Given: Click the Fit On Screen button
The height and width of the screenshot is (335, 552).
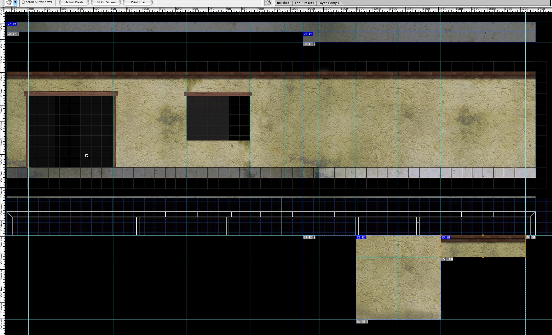Looking at the screenshot, I should (x=106, y=2).
